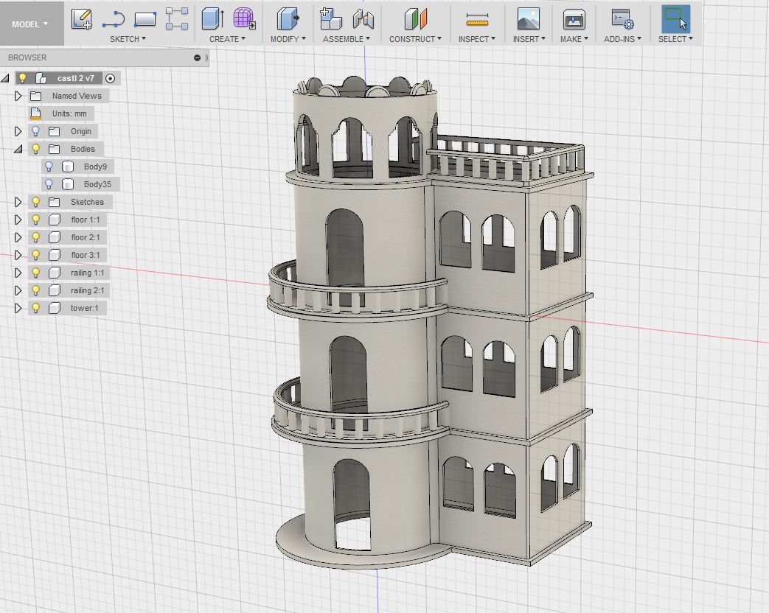Collapse the Bodies folder node
This screenshot has height=613, width=769.
pyautogui.click(x=18, y=149)
